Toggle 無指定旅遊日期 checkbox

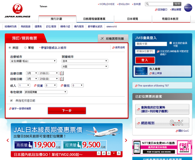pos(11,100)
